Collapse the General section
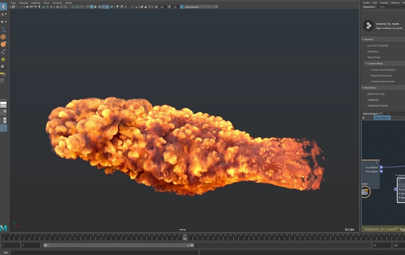The height and width of the screenshot is (255, 405). [x=362, y=40]
